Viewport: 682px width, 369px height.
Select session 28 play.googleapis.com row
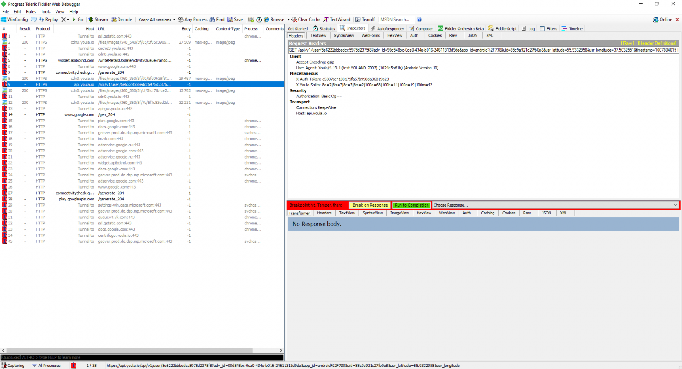click(x=142, y=199)
